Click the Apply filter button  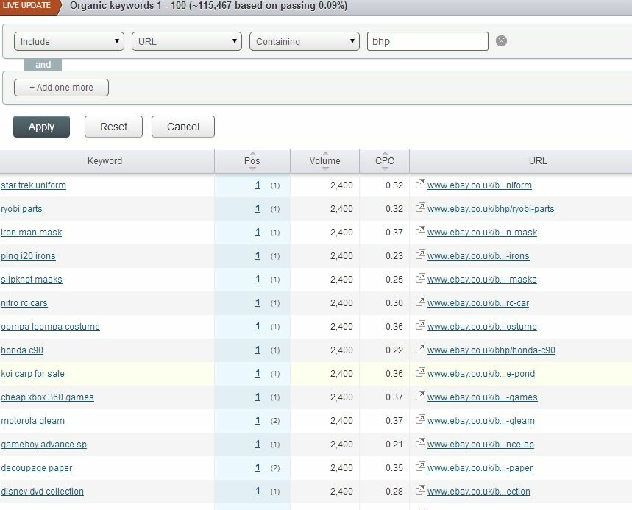click(41, 127)
